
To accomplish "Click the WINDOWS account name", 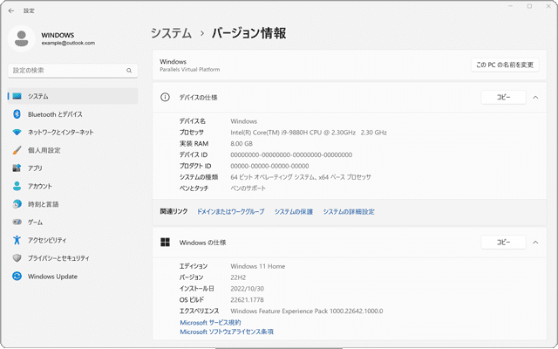I will click(58, 35).
